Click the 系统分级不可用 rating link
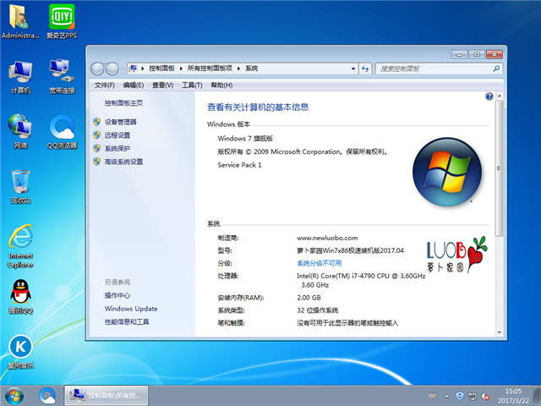 pyautogui.click(x=319, y=263)
